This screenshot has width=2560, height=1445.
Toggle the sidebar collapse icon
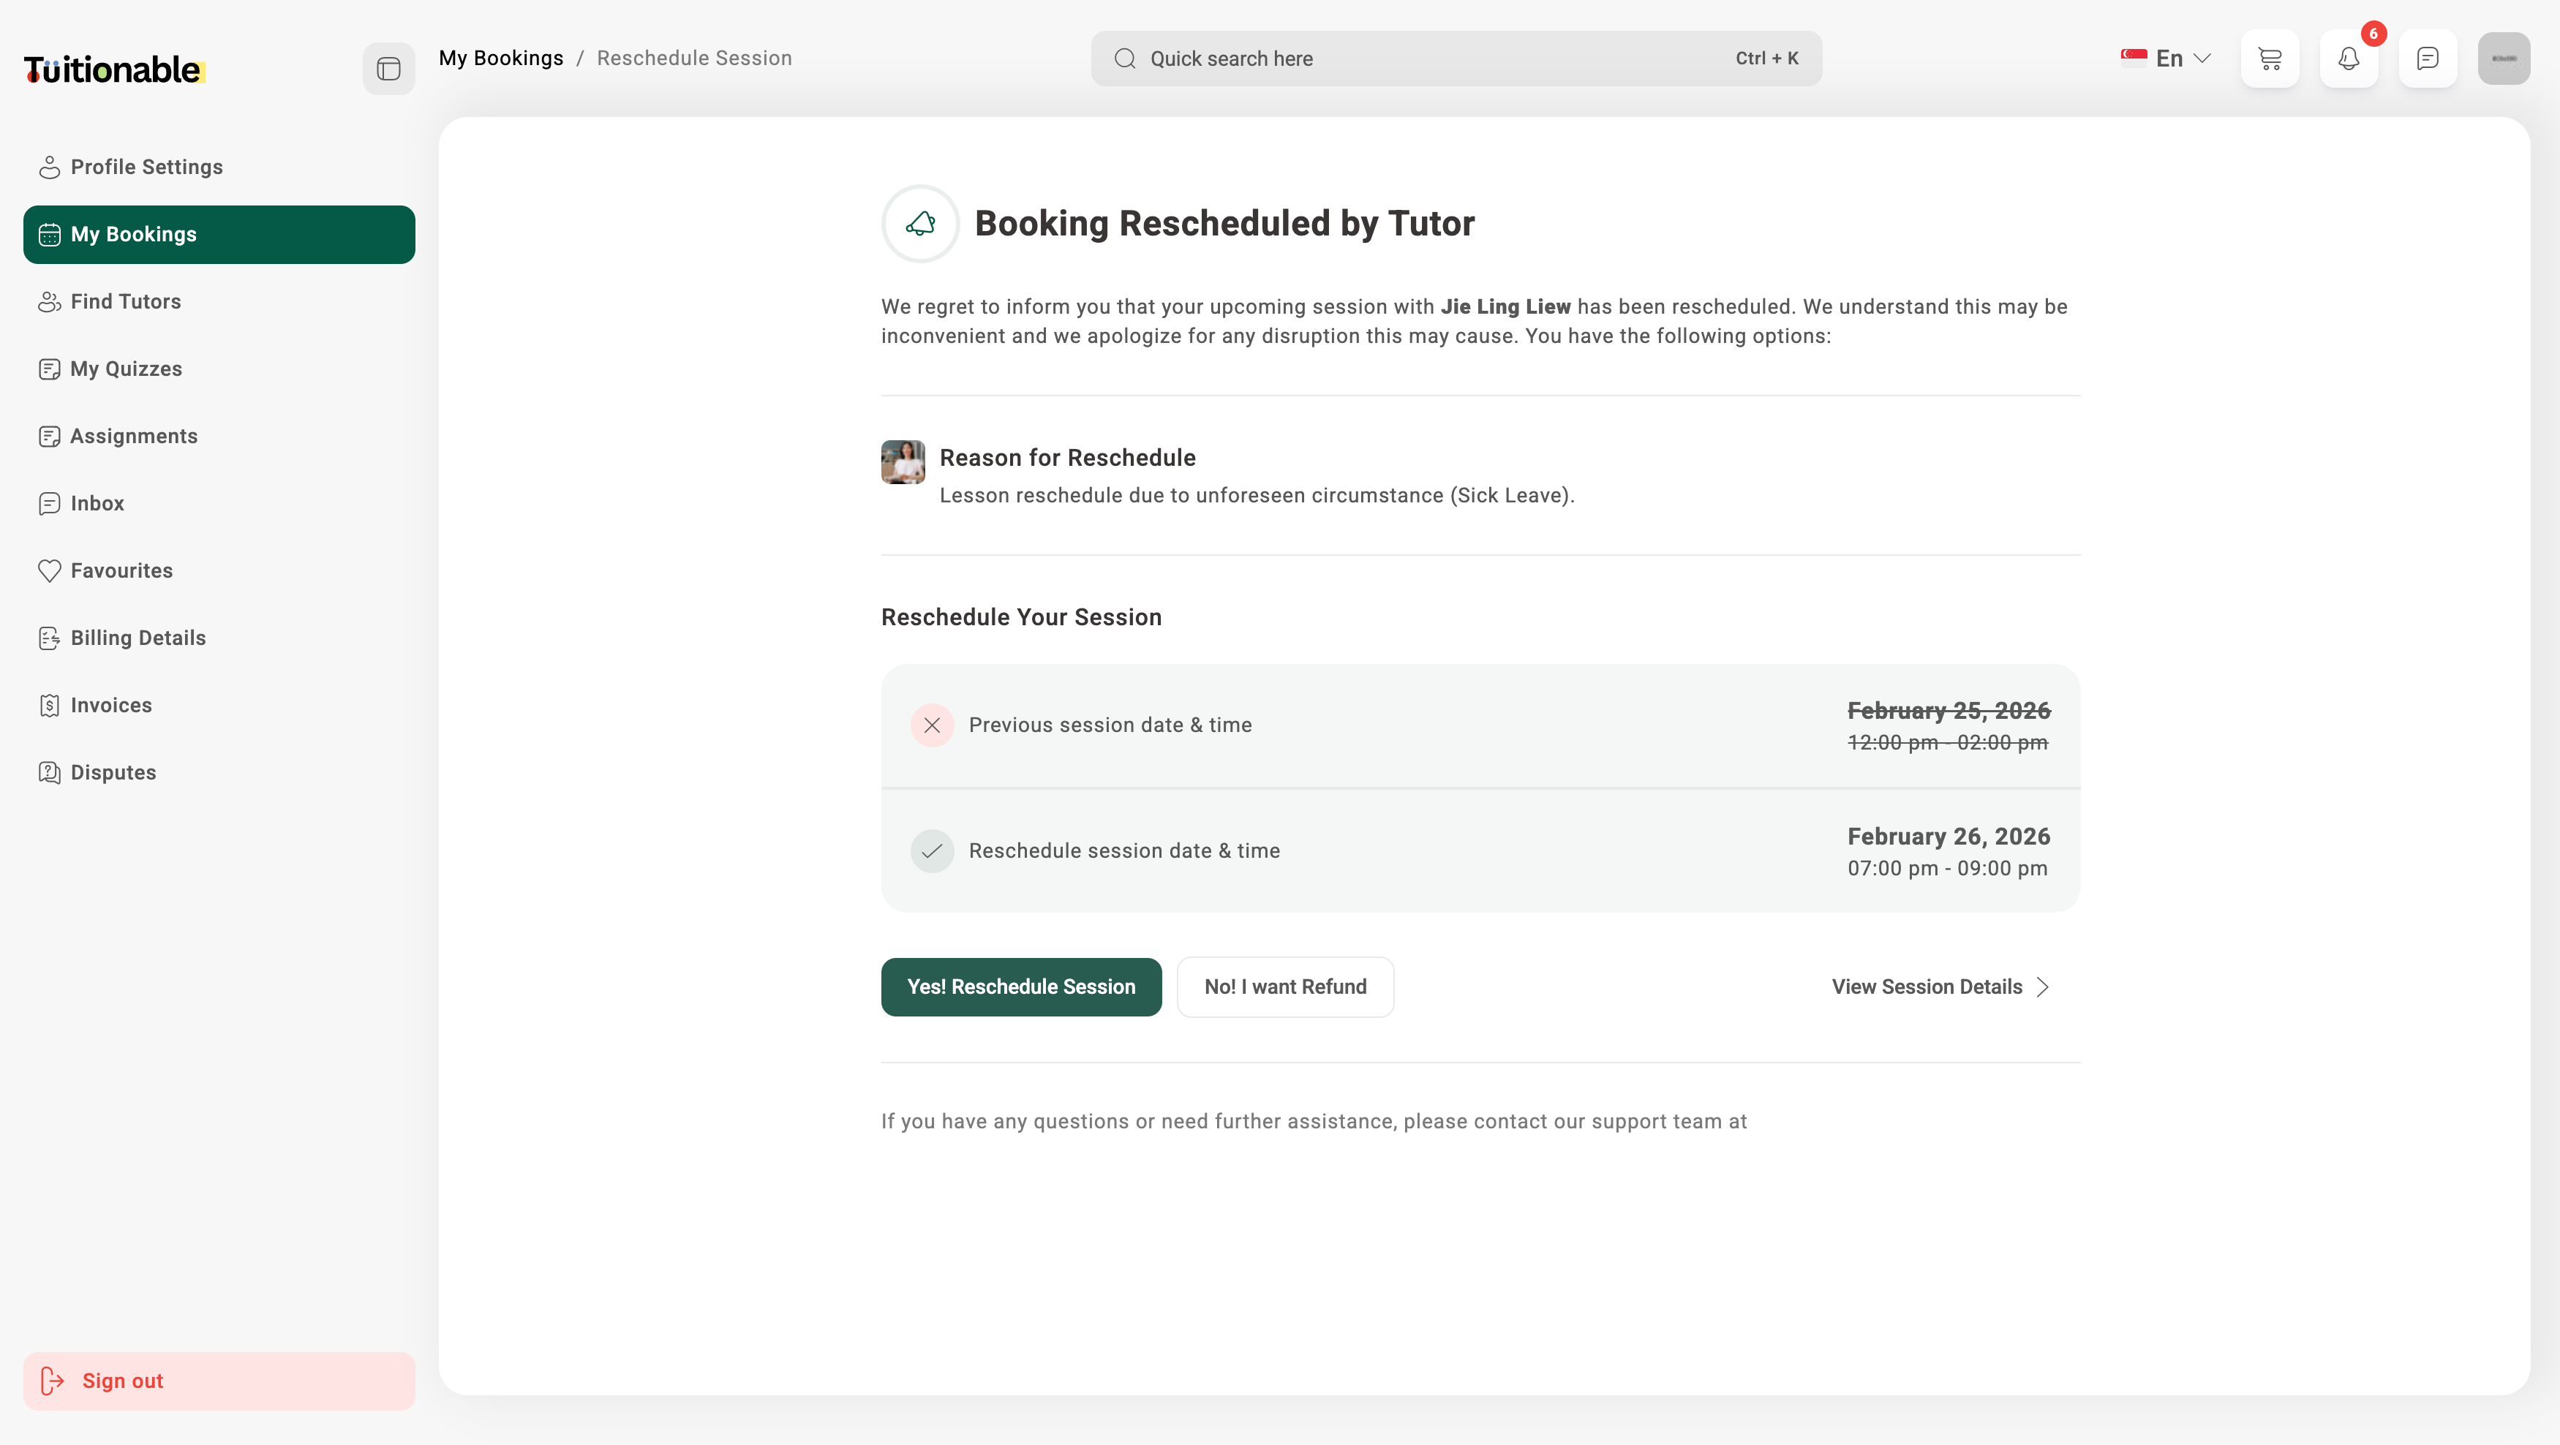click(x=388, y=69)
